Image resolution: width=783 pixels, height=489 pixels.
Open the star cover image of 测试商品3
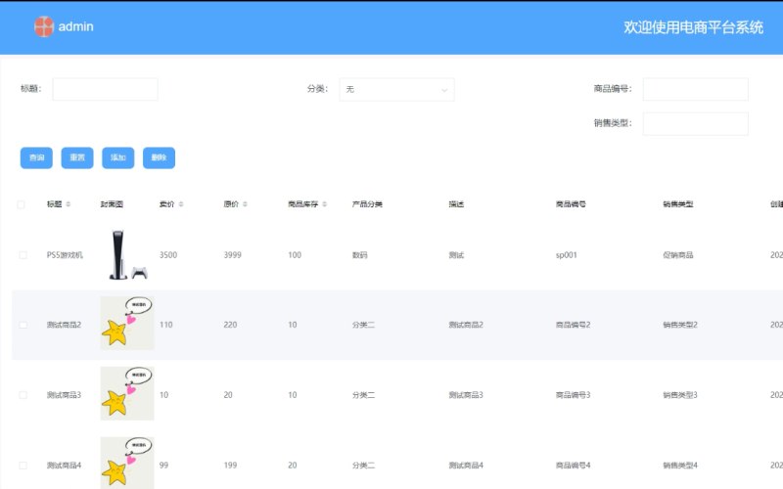[x=127, y=393]
